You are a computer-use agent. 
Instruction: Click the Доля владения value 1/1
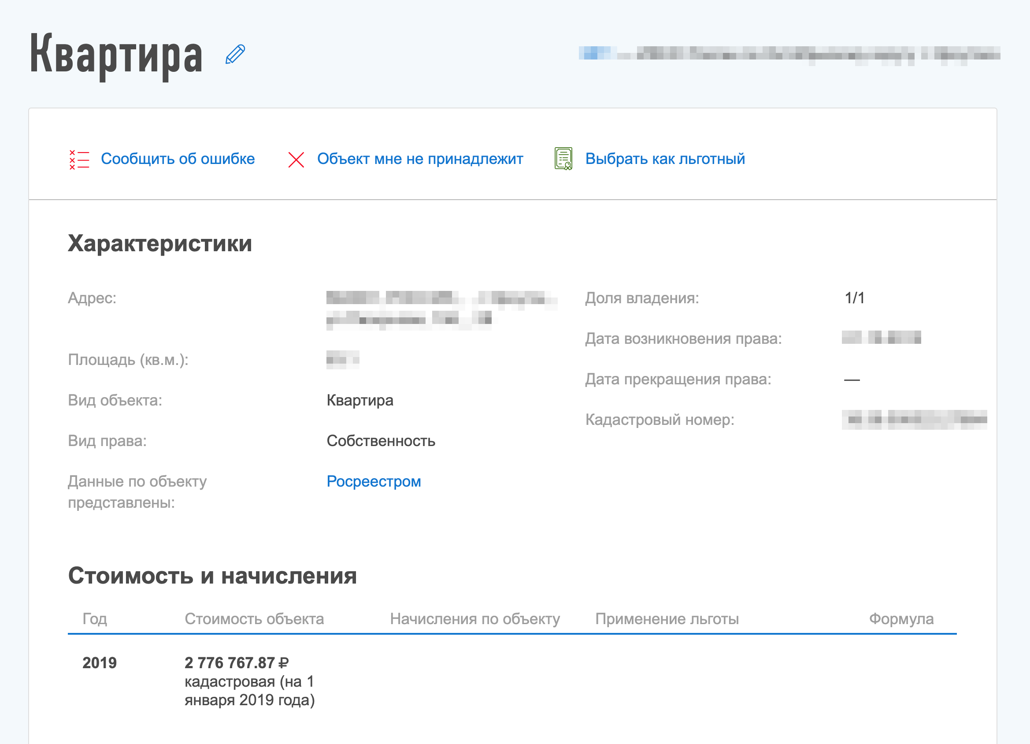click(855, 298)
